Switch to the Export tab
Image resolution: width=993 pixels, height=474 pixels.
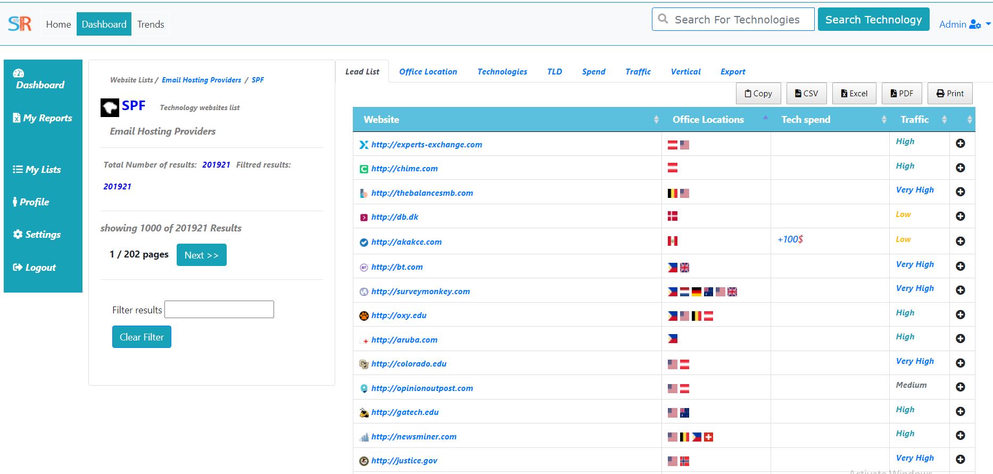point(733,72)
